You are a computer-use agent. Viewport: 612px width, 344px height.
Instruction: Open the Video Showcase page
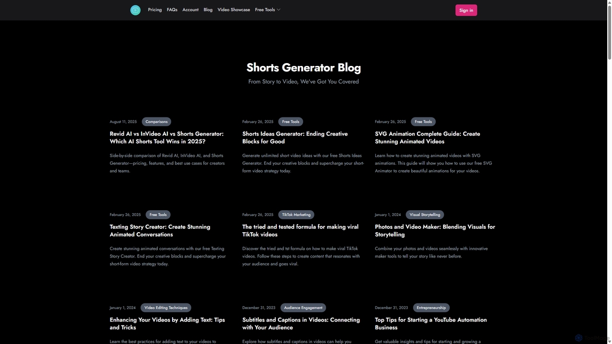point(234,10)
